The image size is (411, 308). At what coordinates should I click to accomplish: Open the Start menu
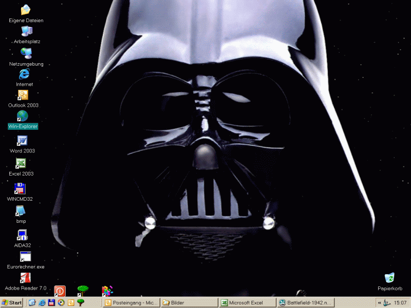coord(12,303)
